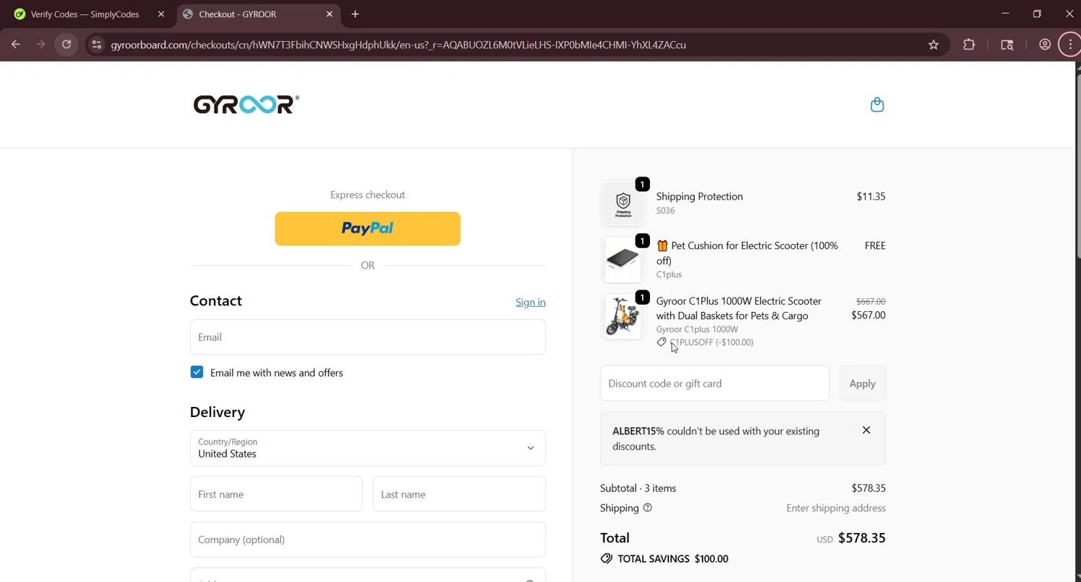Screen dimensions: 1081x582
Task: Click the Sign in link
Action: 530,302
